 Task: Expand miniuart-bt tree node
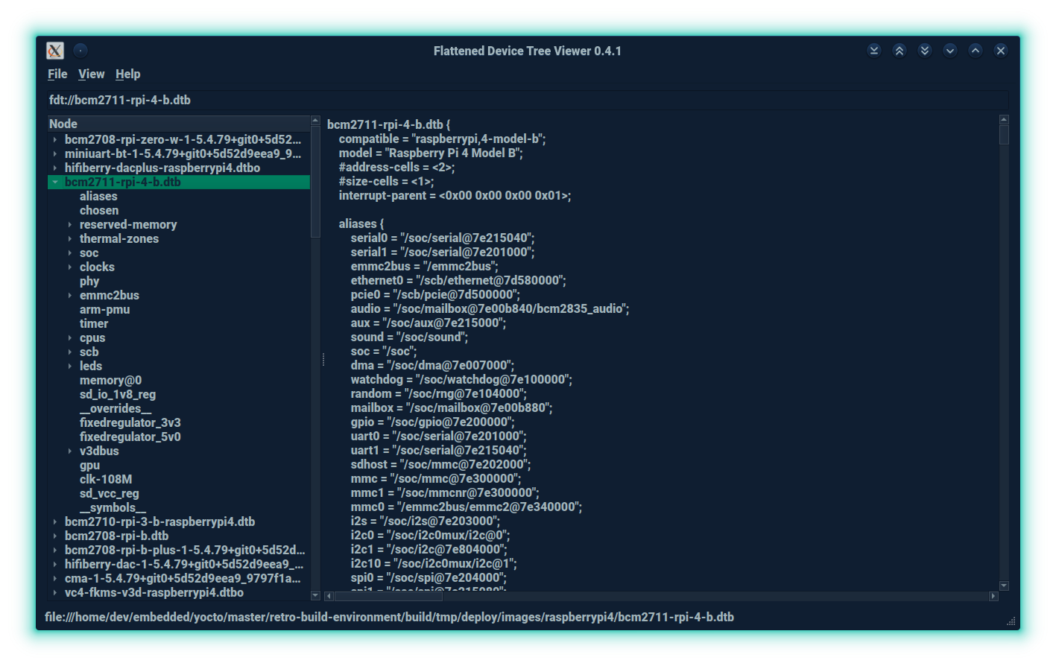pyautogui.click(x=55, y=153)
